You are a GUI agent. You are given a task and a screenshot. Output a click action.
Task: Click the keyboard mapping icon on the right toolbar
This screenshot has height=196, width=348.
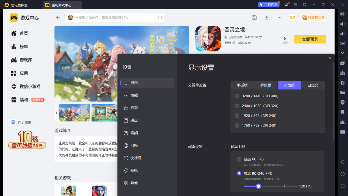point(342,14)
